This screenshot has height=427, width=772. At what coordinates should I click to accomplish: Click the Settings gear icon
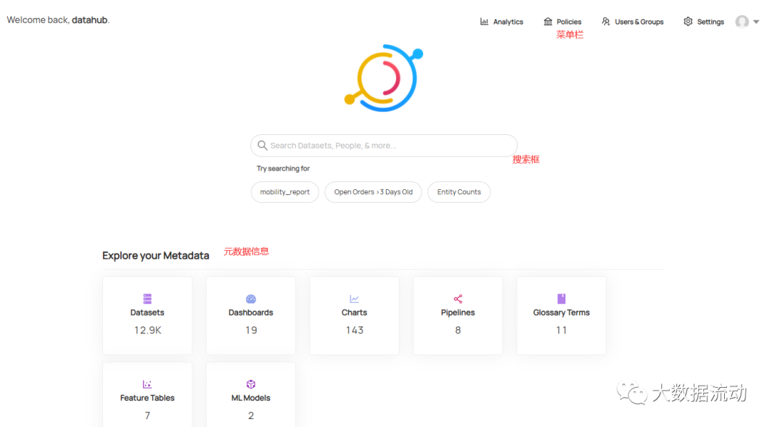point(688,21)
